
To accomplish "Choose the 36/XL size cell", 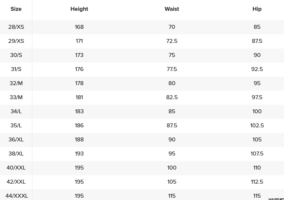I will click(16, 139).
